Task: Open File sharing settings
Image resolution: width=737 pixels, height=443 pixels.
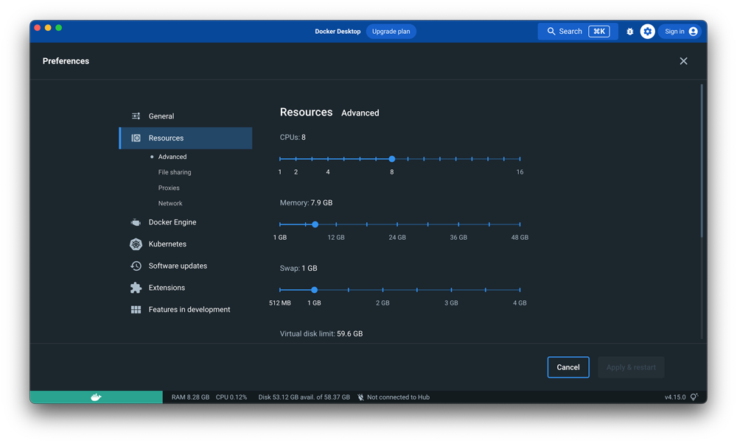Action: coord(175,172)
